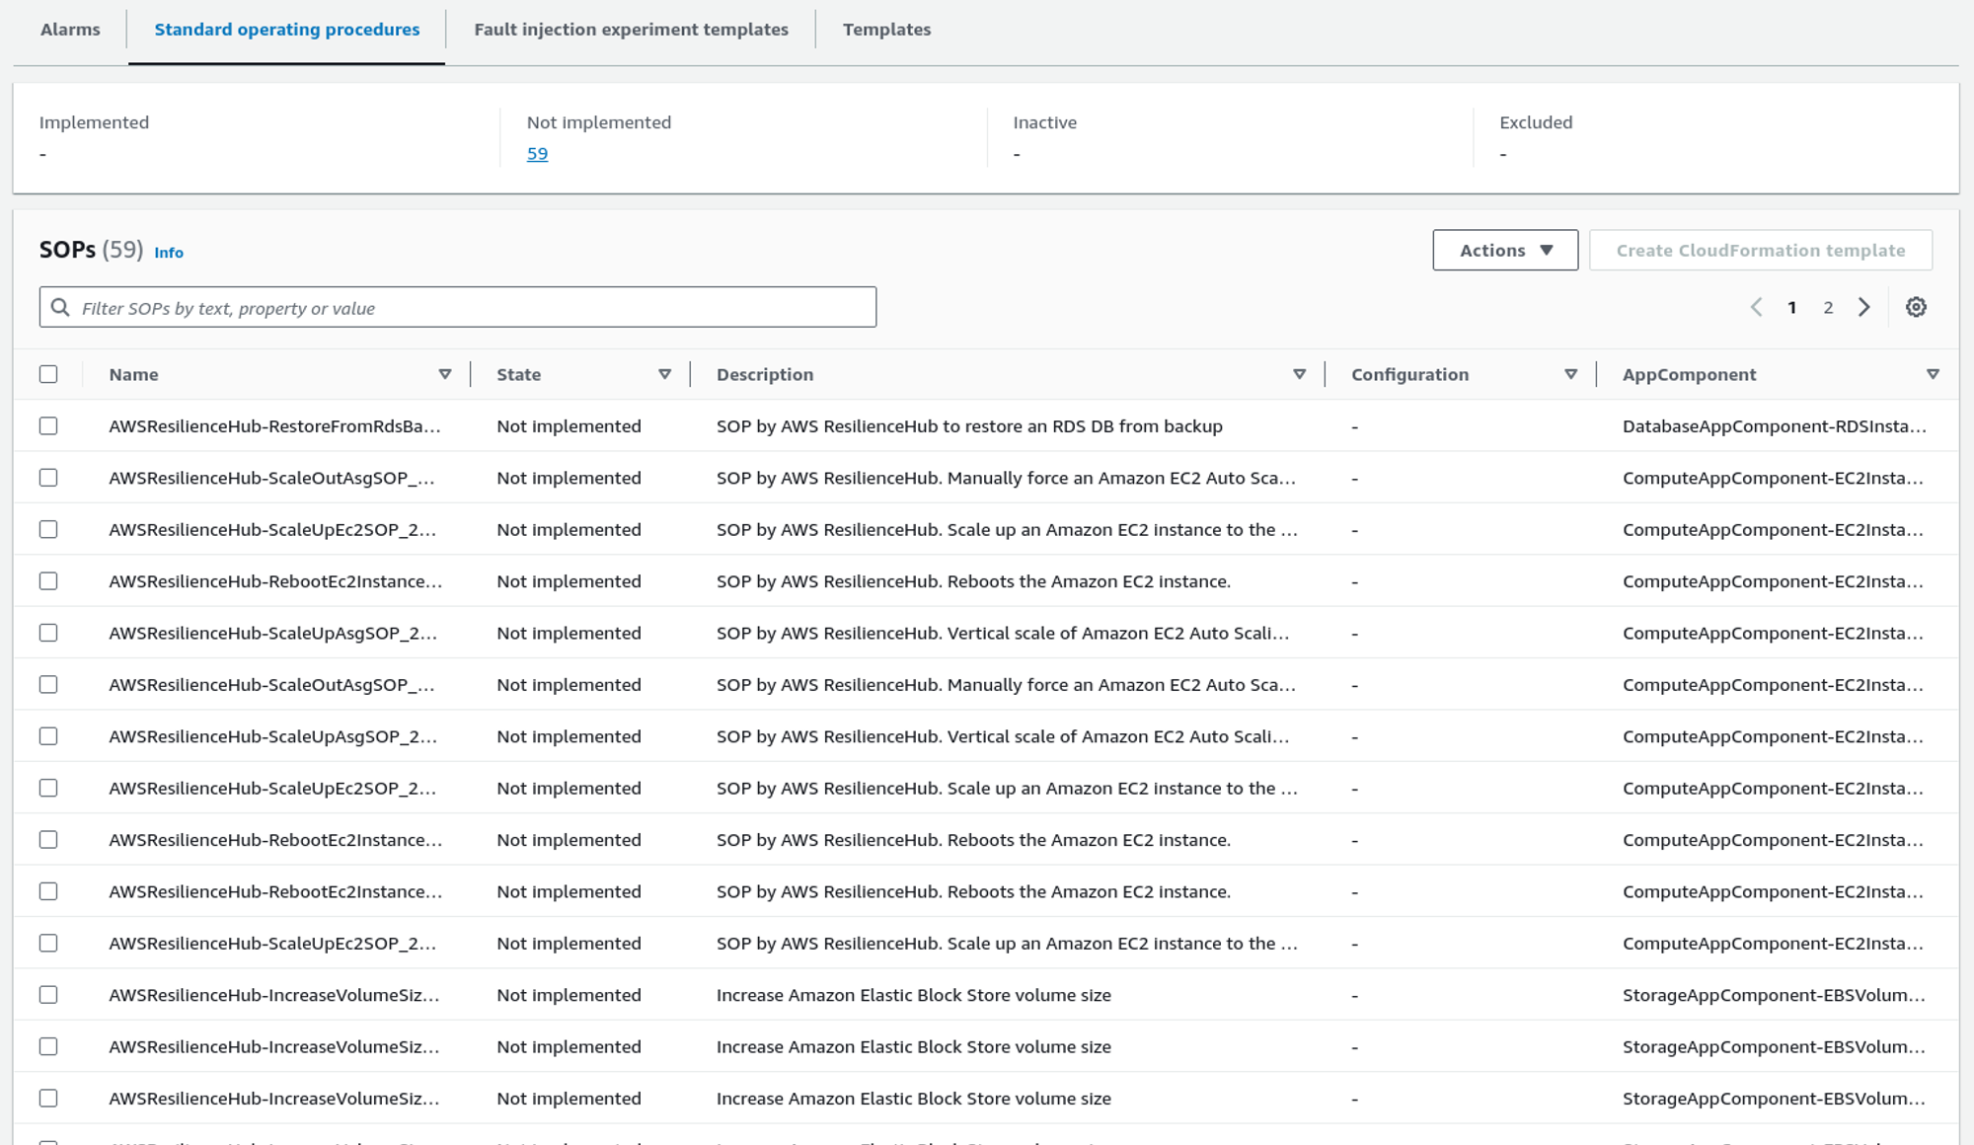Check first IncreaseVolumeSiz... SOP row
Screen dimensions: 1974x1145
[x=48, y=995]
